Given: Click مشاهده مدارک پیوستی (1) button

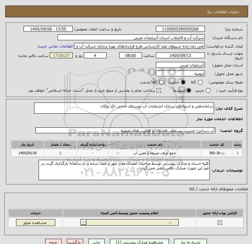Looking at the screenshot, I should pyautogui.click(x=139, y=242).
